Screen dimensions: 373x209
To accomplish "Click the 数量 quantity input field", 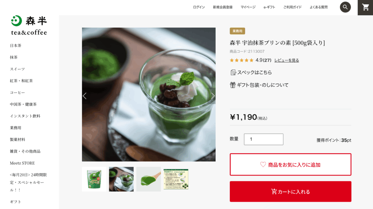I will tap(264, 139).
